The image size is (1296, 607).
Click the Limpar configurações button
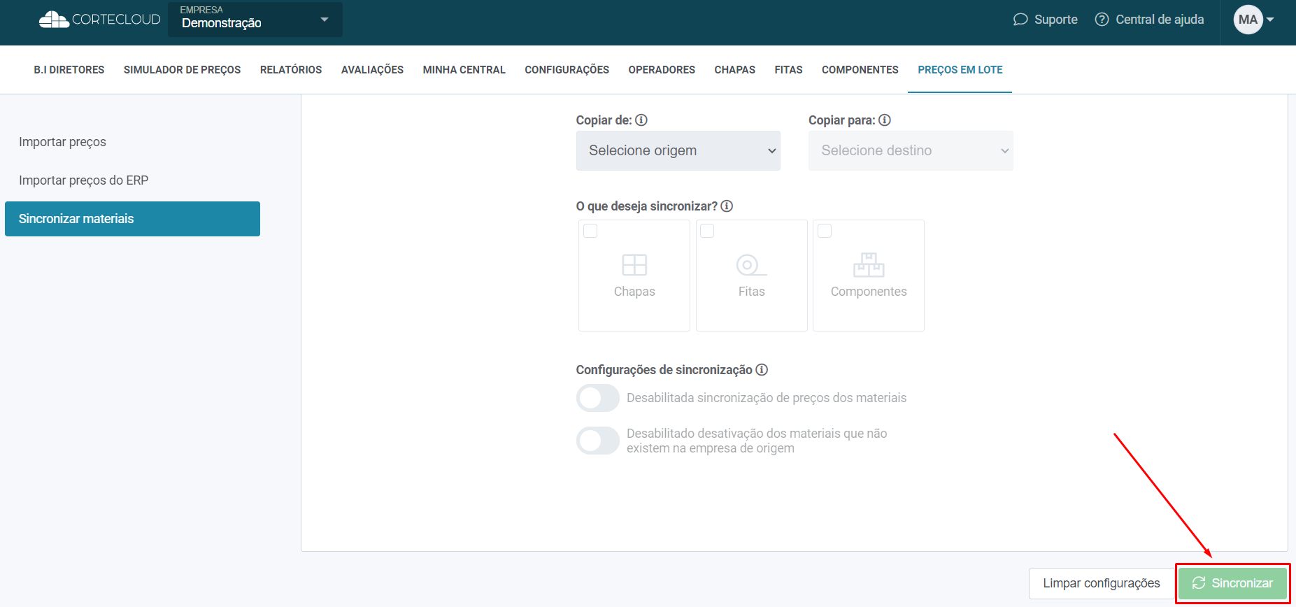click(x=1102, y=583)
